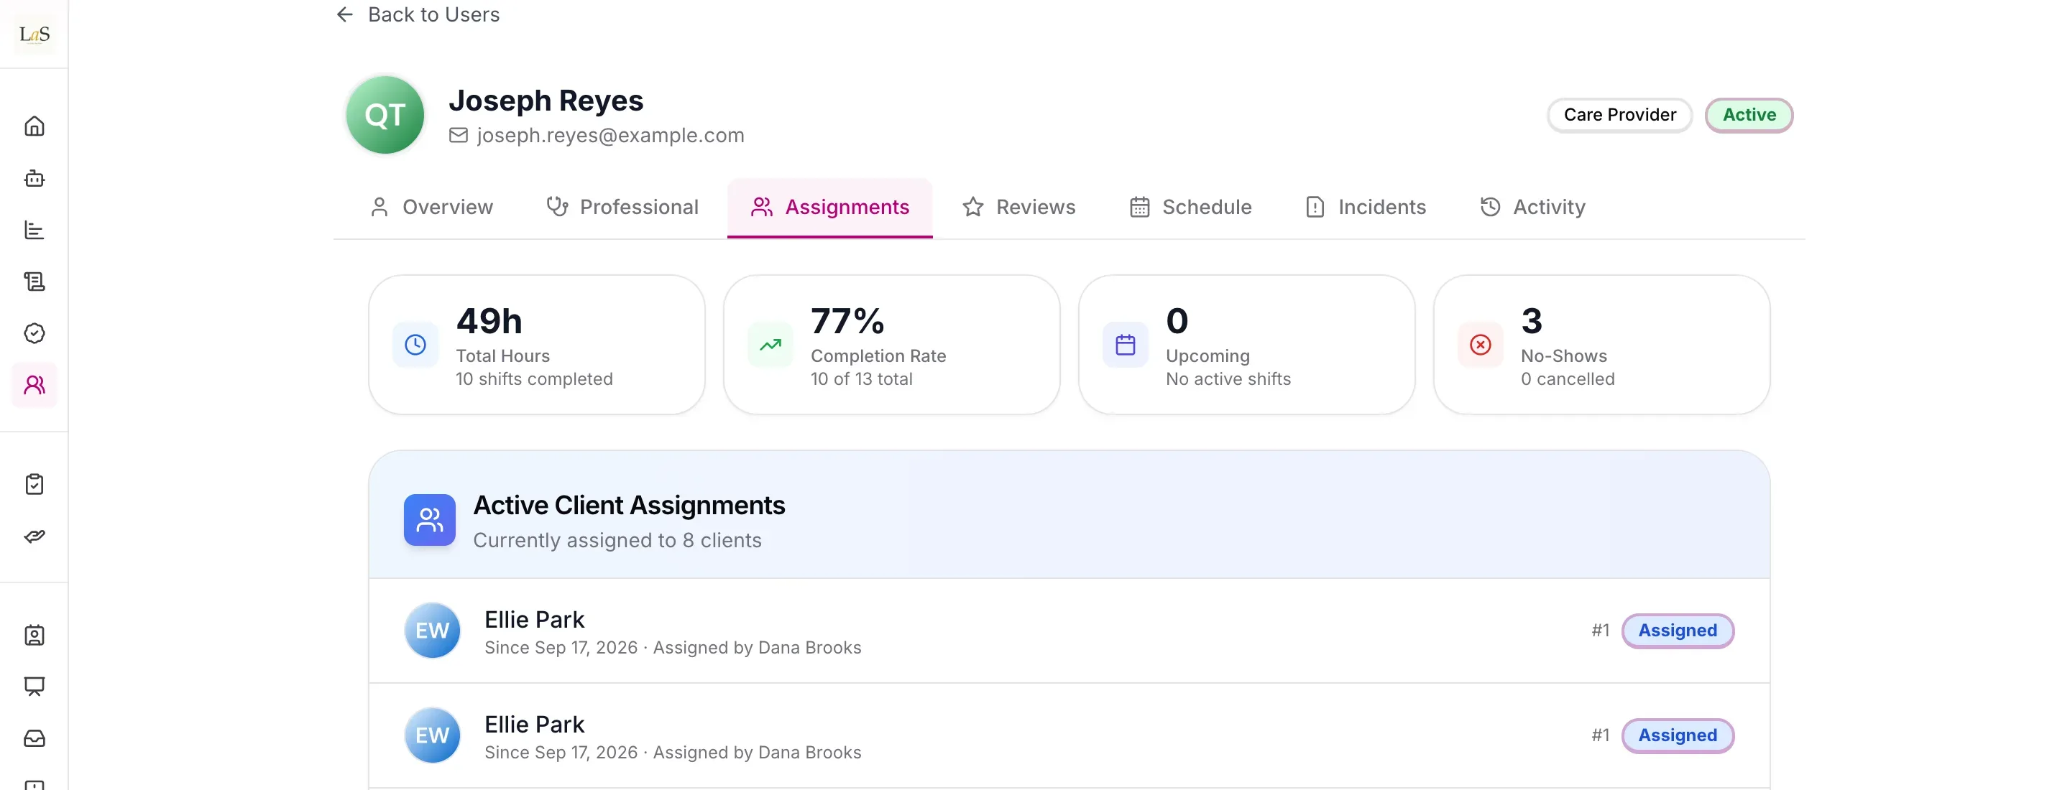
Task: Click the red X icon on No-Shows card
Action: click(x=1480, y=345)
